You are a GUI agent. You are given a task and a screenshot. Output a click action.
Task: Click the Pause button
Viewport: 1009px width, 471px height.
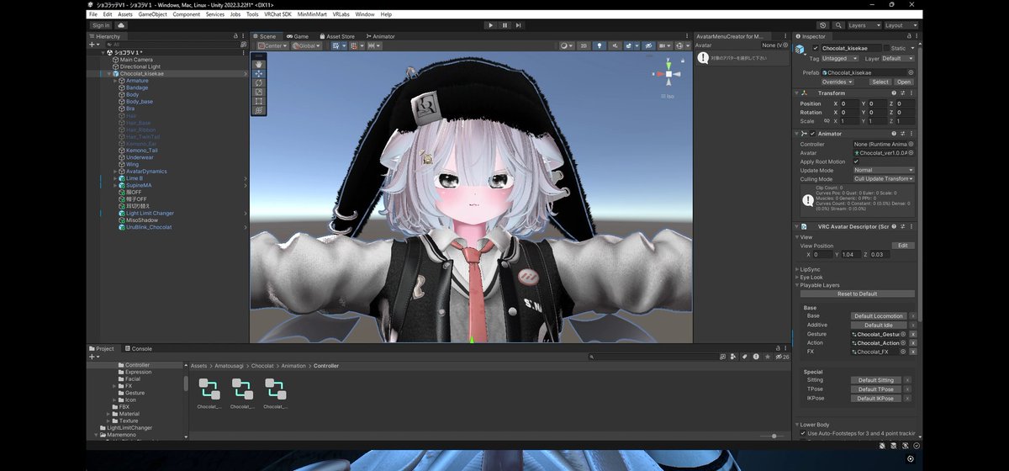coord(504,25)
